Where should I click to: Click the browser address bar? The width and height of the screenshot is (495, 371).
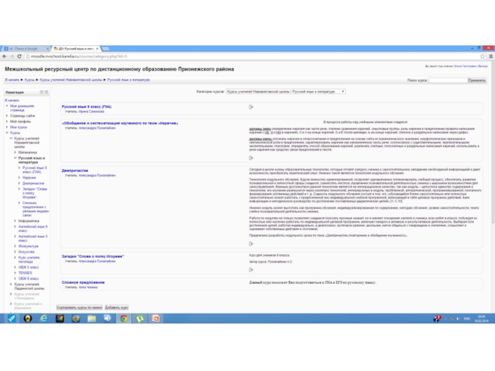(x=252, y=56)
